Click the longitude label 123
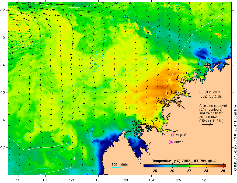The width and height of the screenshot is (237, 183). coord(125,180)
